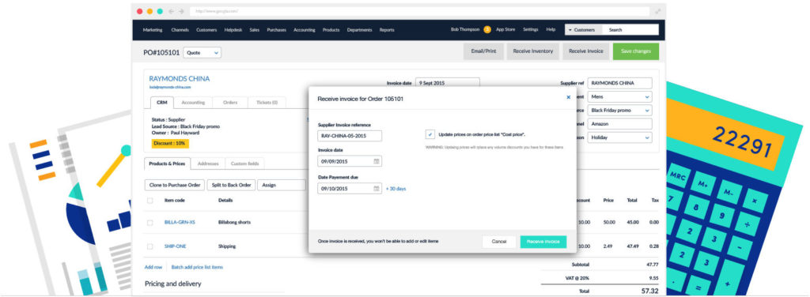Untick Update prices on order price list

430,134
